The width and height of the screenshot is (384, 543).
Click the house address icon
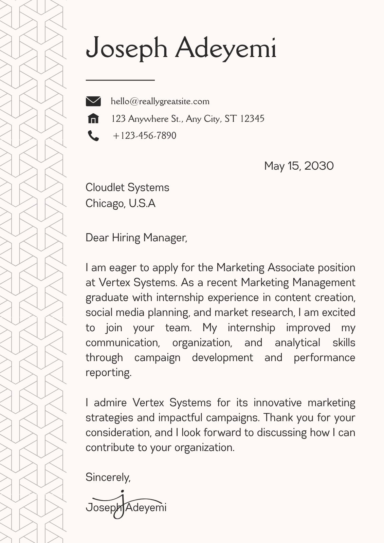coord(93,118)
